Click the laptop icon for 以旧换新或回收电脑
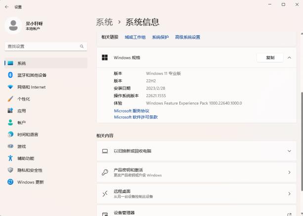Screen dimensions: 303x216 click(x=105, y=151)
